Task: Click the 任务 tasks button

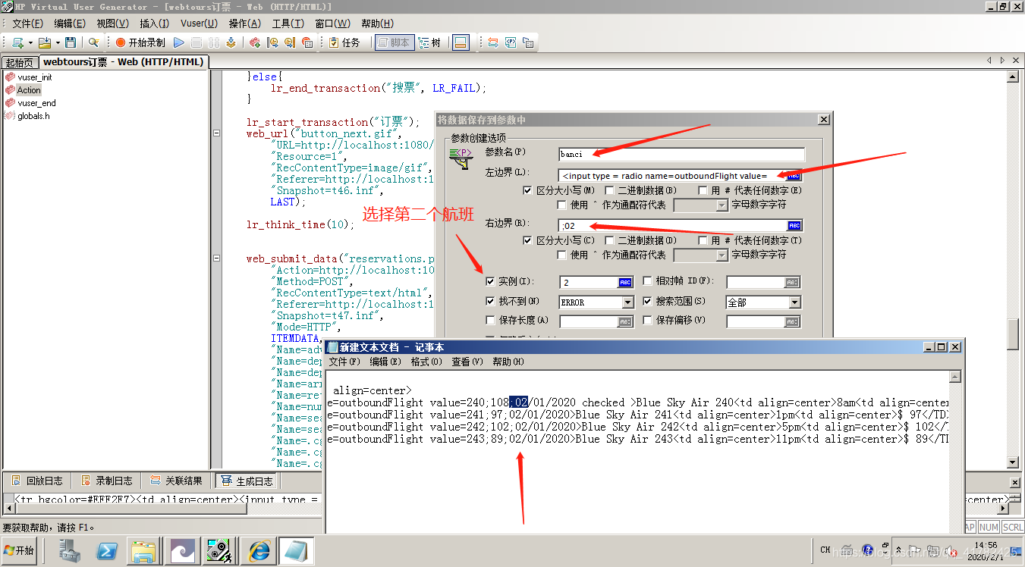Action: pos(344,42)
